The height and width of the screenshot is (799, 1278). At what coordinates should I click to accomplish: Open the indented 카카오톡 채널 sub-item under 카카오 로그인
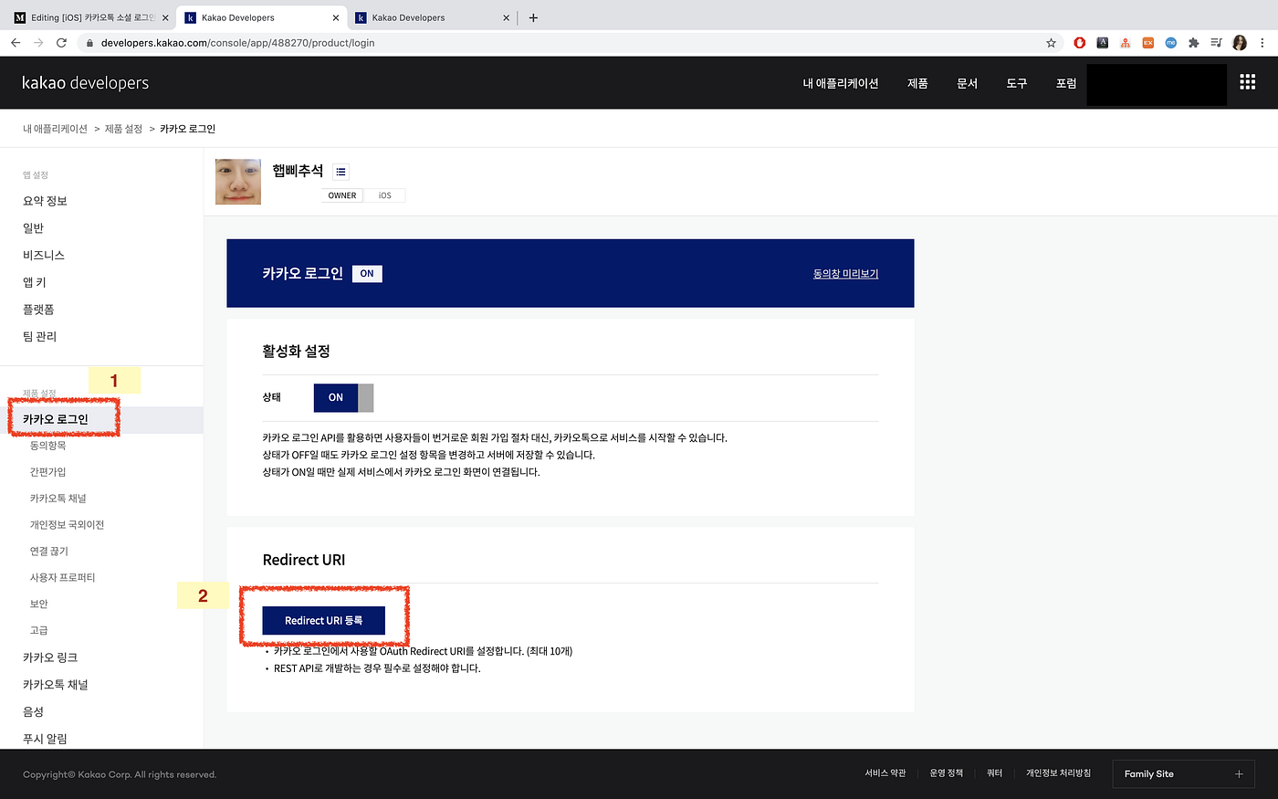58,499
